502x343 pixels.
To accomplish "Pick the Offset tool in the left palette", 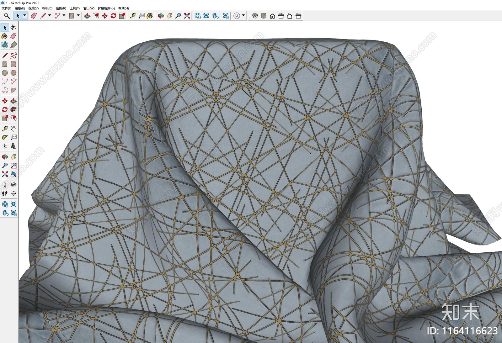I will click(x=13, y=118).
